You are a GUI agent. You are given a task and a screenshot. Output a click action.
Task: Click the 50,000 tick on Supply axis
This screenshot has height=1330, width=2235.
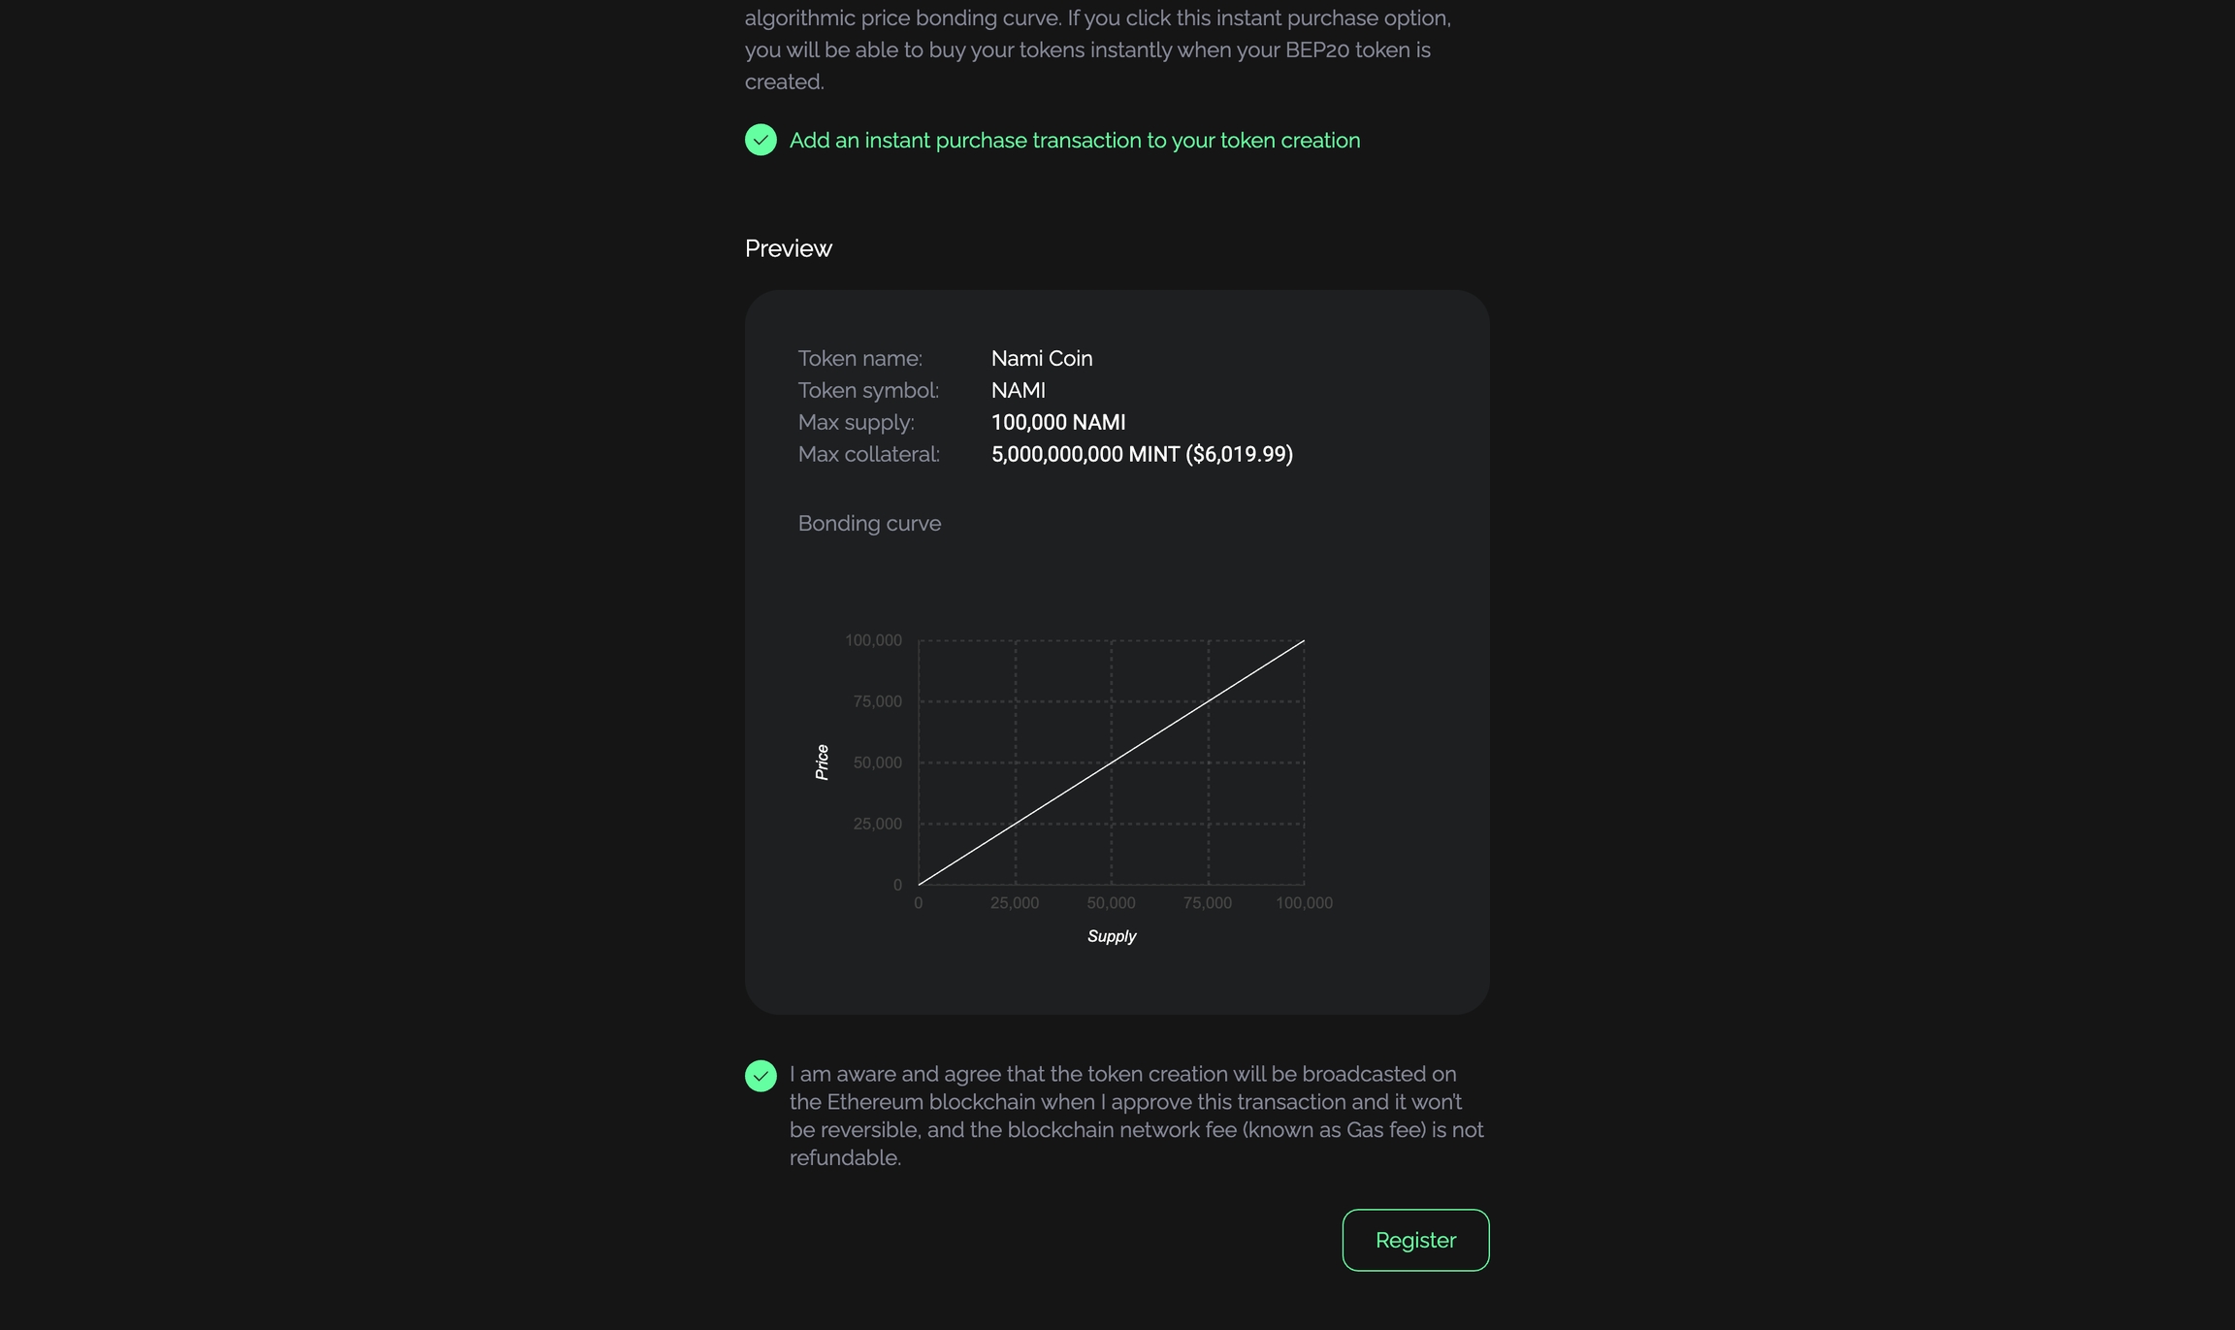tap(1111, 903)
